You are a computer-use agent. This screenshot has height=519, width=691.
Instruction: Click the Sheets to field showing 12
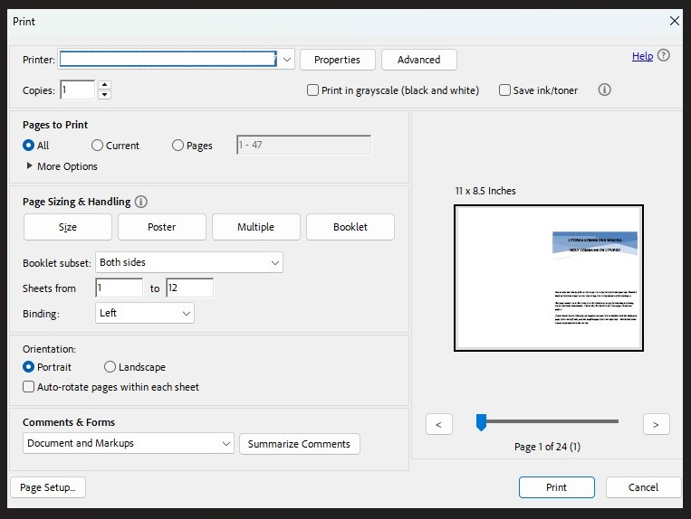189,288
